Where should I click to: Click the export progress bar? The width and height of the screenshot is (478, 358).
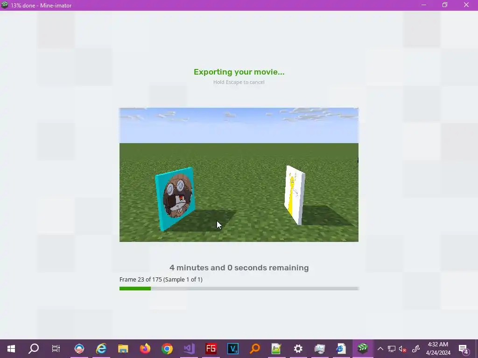[239, 288]
